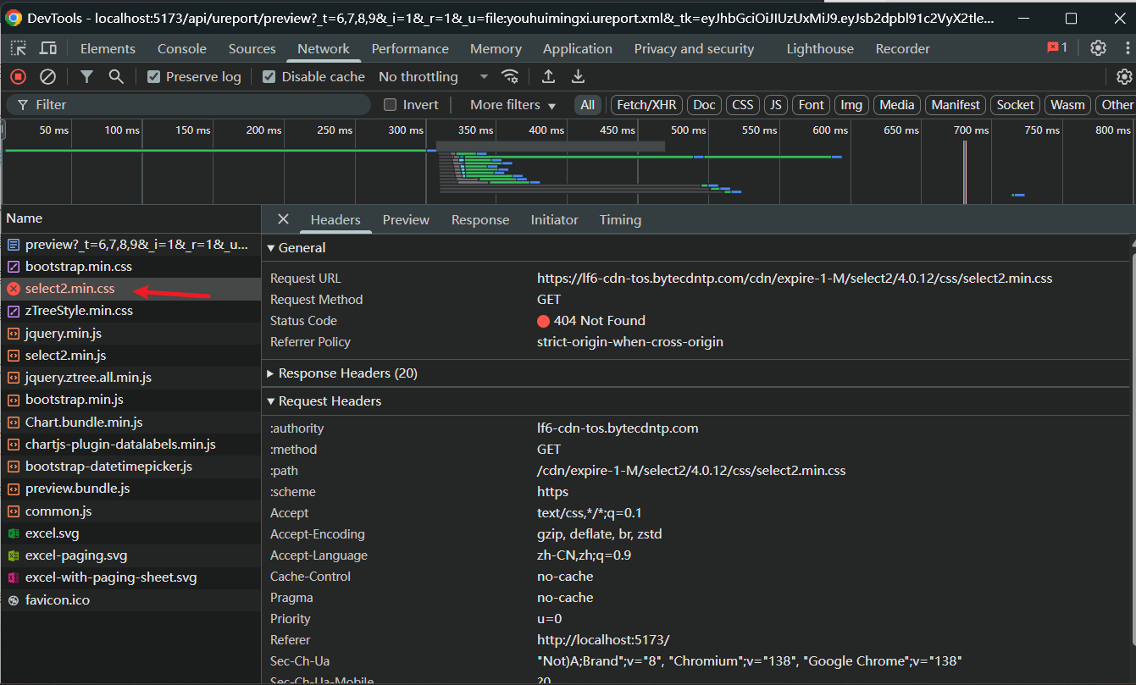Open DevTools settings gear in tab bar
This screenshot has height=685, width=1136.
(x=1098, y=48)
